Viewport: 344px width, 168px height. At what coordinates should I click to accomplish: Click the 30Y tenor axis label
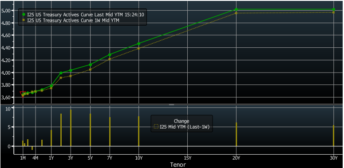click(334, 158)
